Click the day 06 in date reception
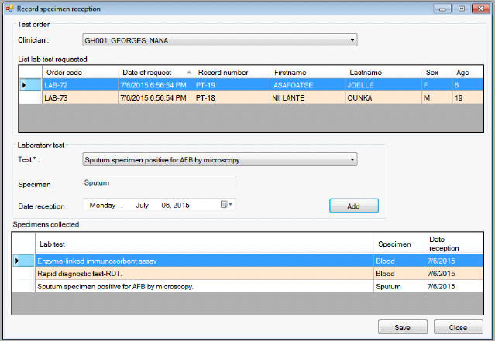The width and height of the screenshot is (495, 341). pos(166,205)
